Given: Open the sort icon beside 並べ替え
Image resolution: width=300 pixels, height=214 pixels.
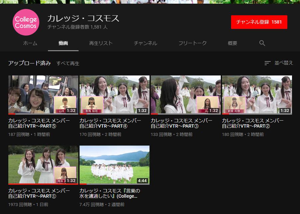Looking at the screenshot, I should [267, 63].
